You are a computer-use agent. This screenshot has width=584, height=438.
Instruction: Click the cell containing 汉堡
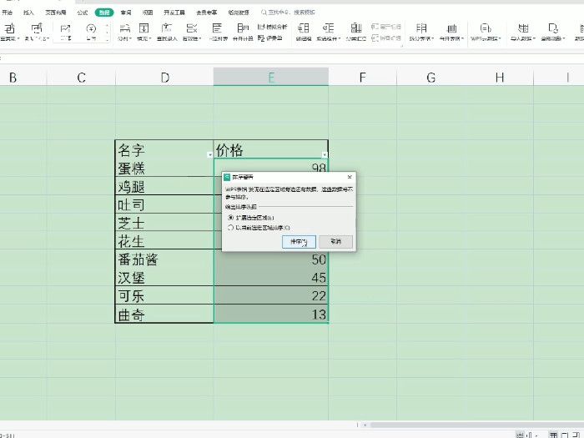[164, 277]
